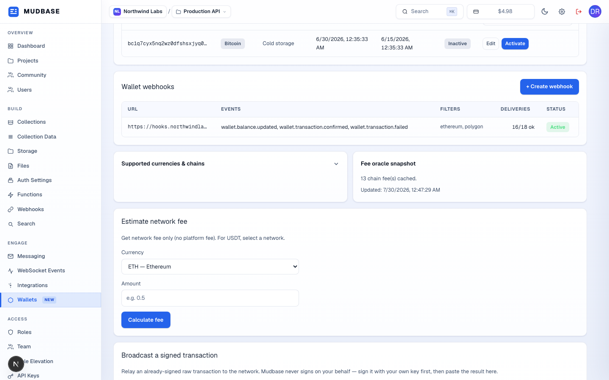The image size is (609, 380).
Task: Click the Functions lightning icon
Action: pos(11,195)
